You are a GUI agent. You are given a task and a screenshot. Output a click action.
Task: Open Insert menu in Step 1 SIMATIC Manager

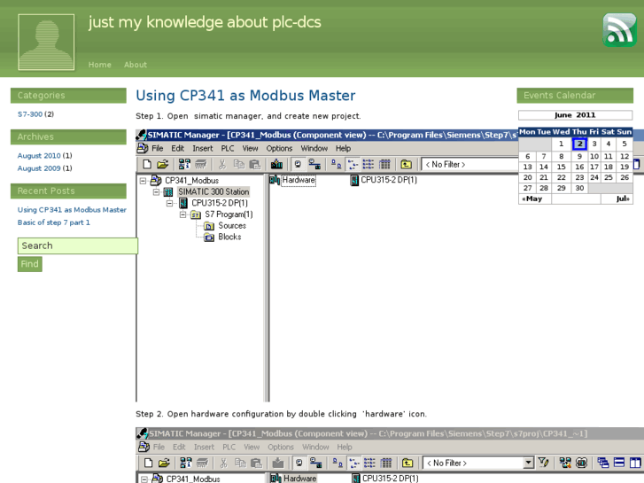point(203,148)
